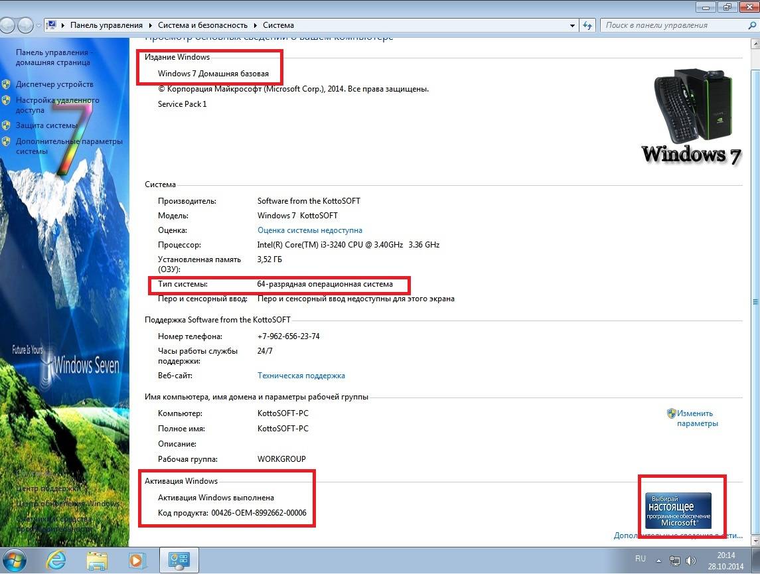Viewport: 760px width, 574px height.
Task: Click the refresh button beside address bar
Action: [587, 25]
